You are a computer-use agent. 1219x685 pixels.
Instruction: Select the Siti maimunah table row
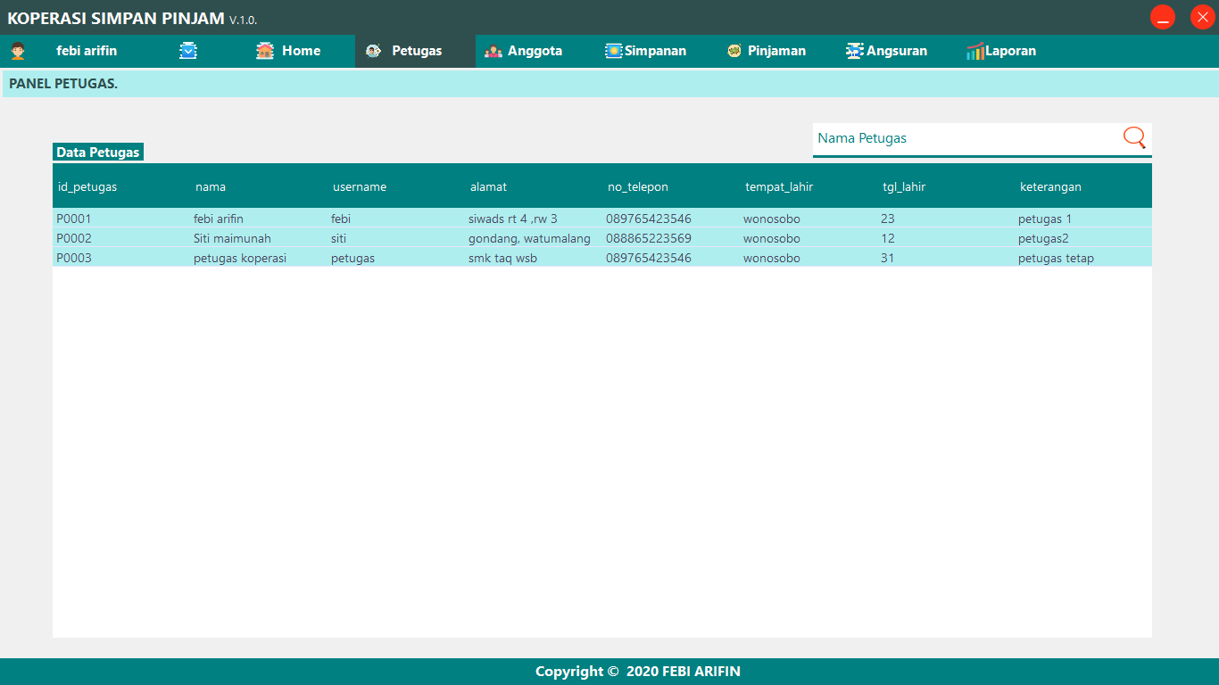click(357, 238)
